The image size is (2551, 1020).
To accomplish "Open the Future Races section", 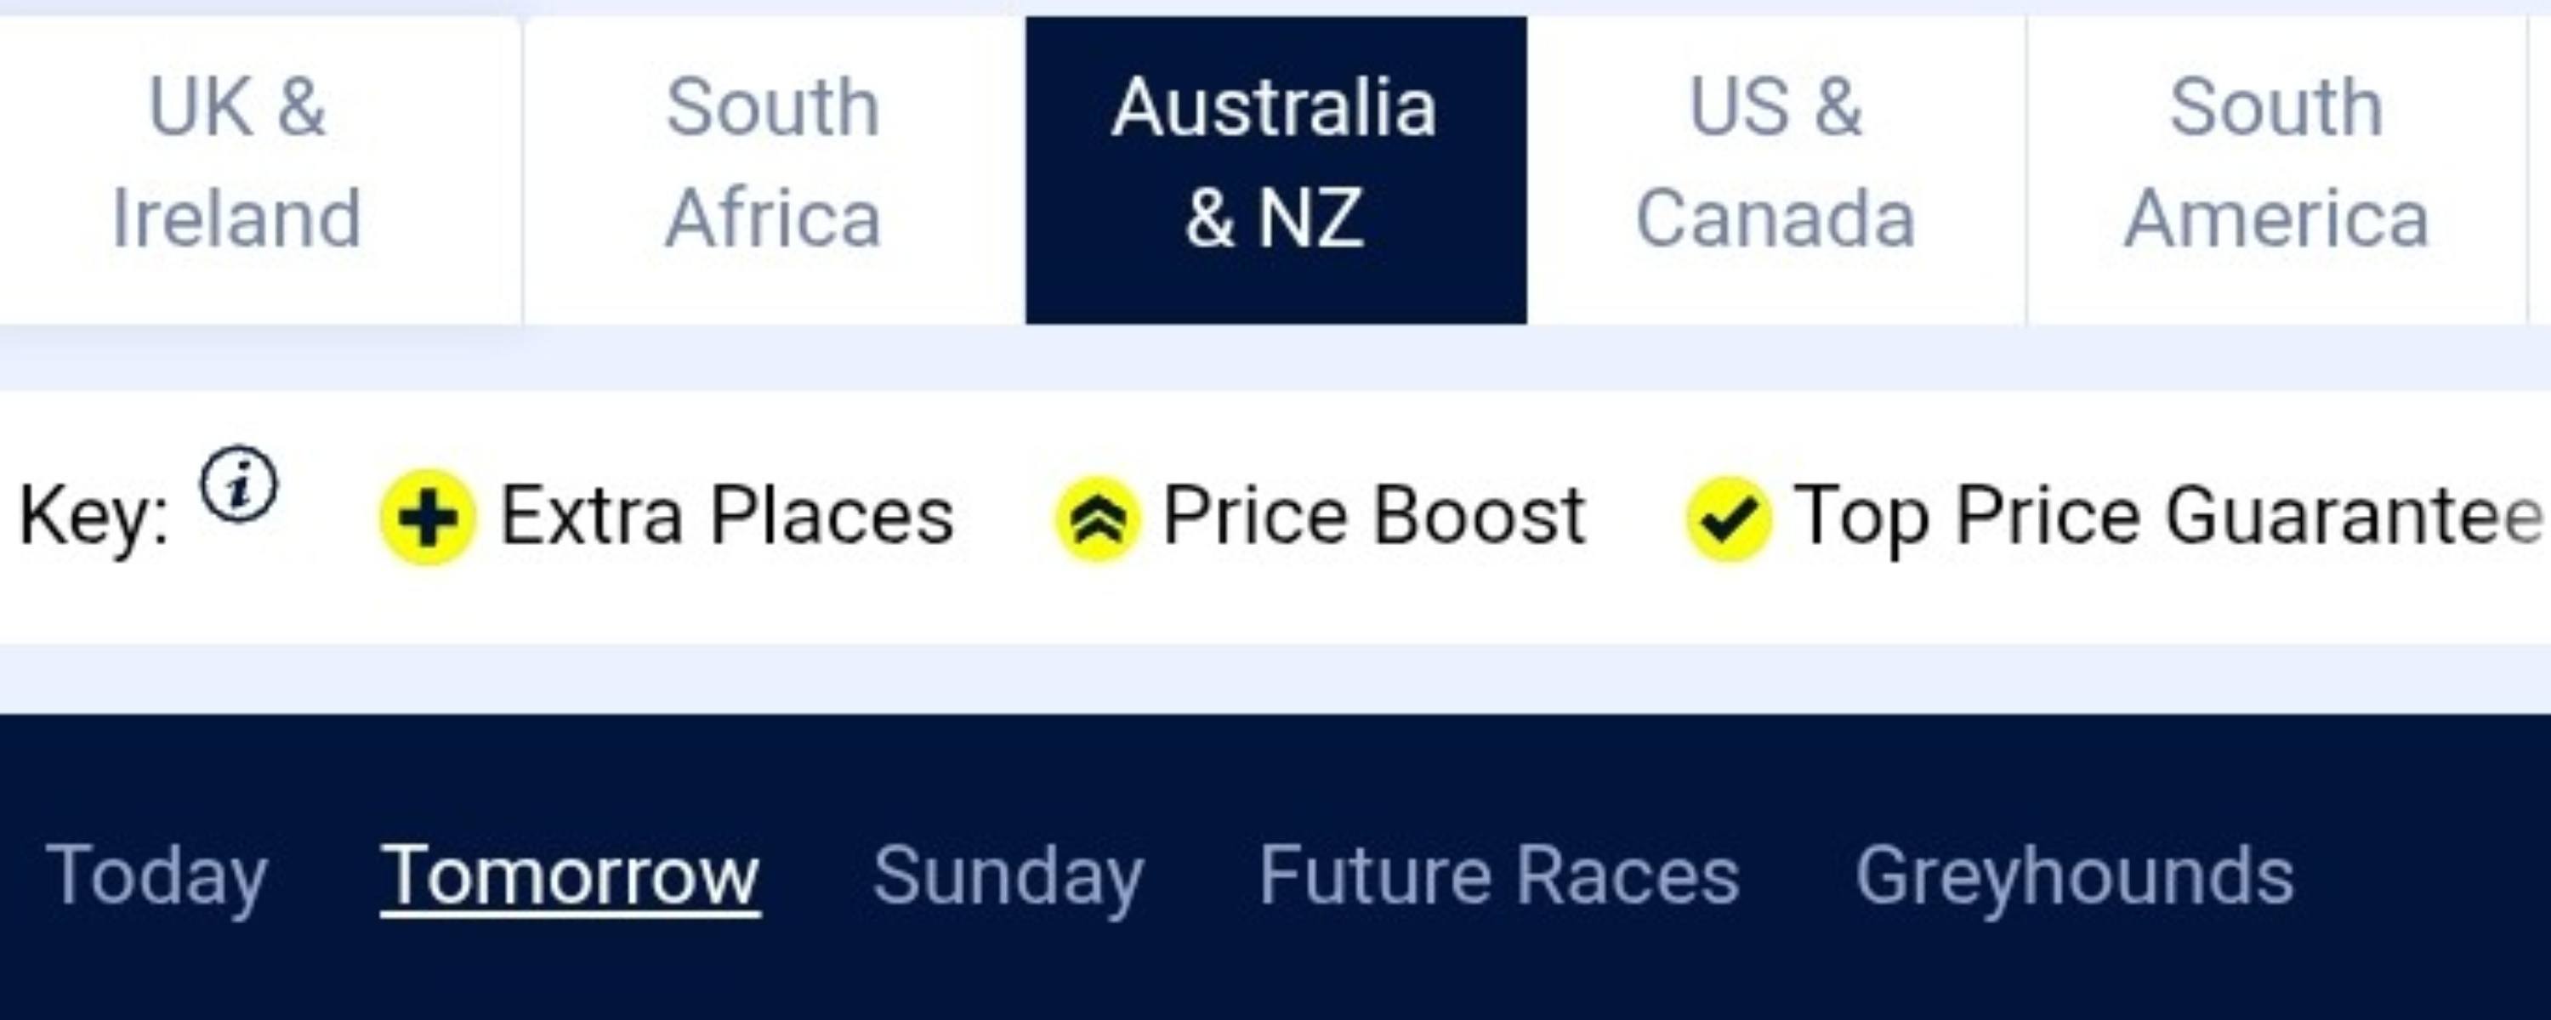I will [x=1498, y=875].
